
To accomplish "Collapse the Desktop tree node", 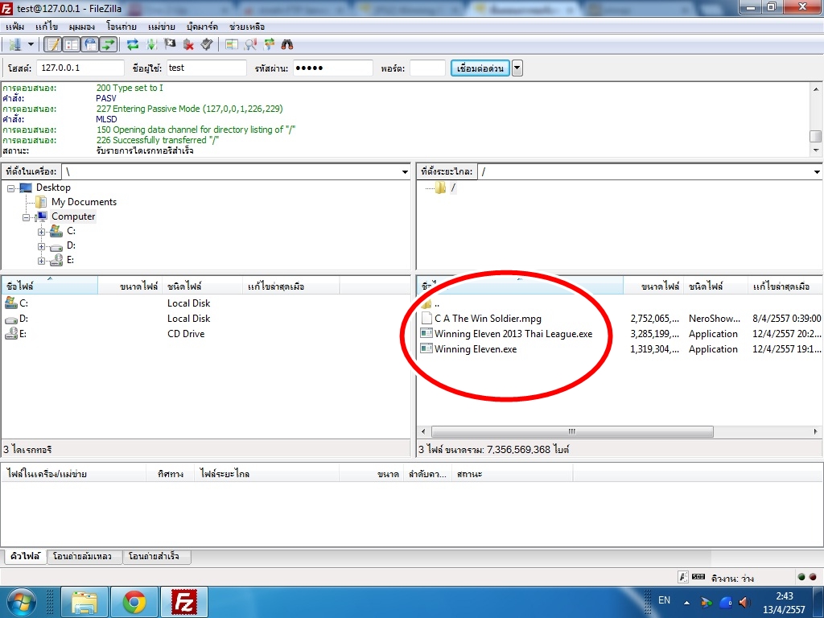I will pyautogui.click(x=10, y=188).
